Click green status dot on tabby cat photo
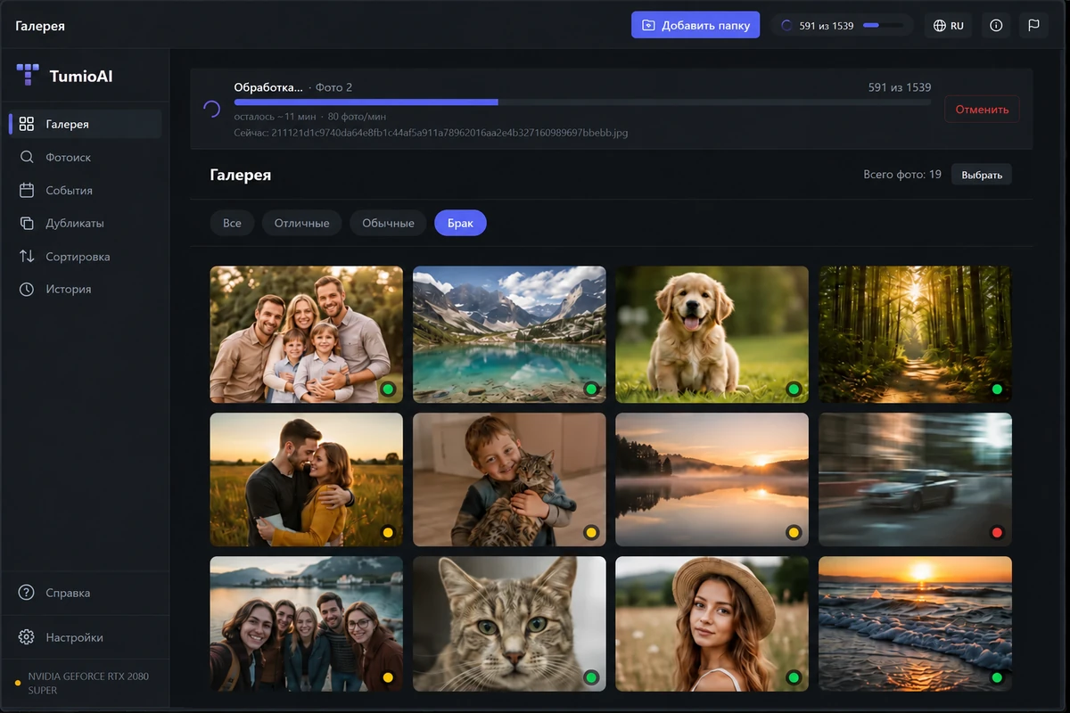1070x713 pixels. point(591,677)
